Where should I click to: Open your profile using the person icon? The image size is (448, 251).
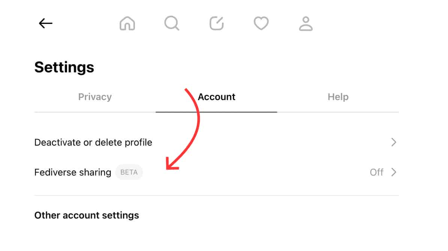tap(306, 23)
